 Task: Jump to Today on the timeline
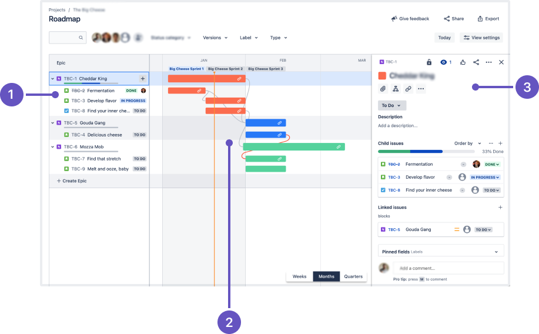point(444,38)
